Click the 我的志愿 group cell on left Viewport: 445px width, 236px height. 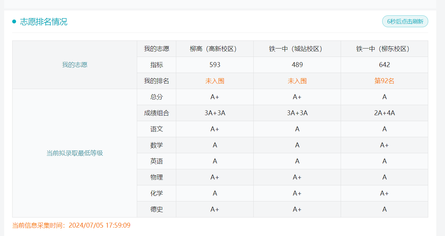[75, 65]
